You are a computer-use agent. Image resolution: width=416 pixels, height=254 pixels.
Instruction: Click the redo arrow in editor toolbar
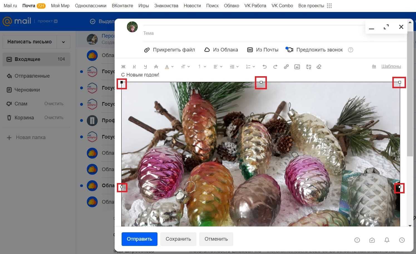275,67
